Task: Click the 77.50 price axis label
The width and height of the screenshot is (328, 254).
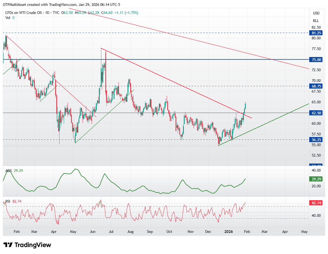Action: point(316,49)
